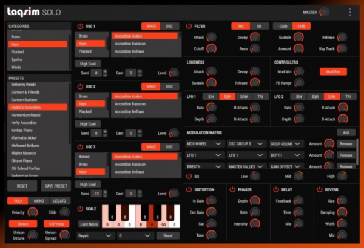Viewport: 364px width, 248px height.
Task: Click the Delay Feedback knob
Action: tap(298, 201)
